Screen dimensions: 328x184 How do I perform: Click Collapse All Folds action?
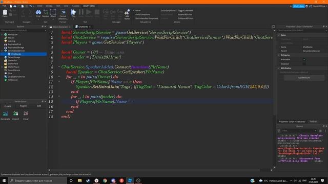(x=186, y=18)
